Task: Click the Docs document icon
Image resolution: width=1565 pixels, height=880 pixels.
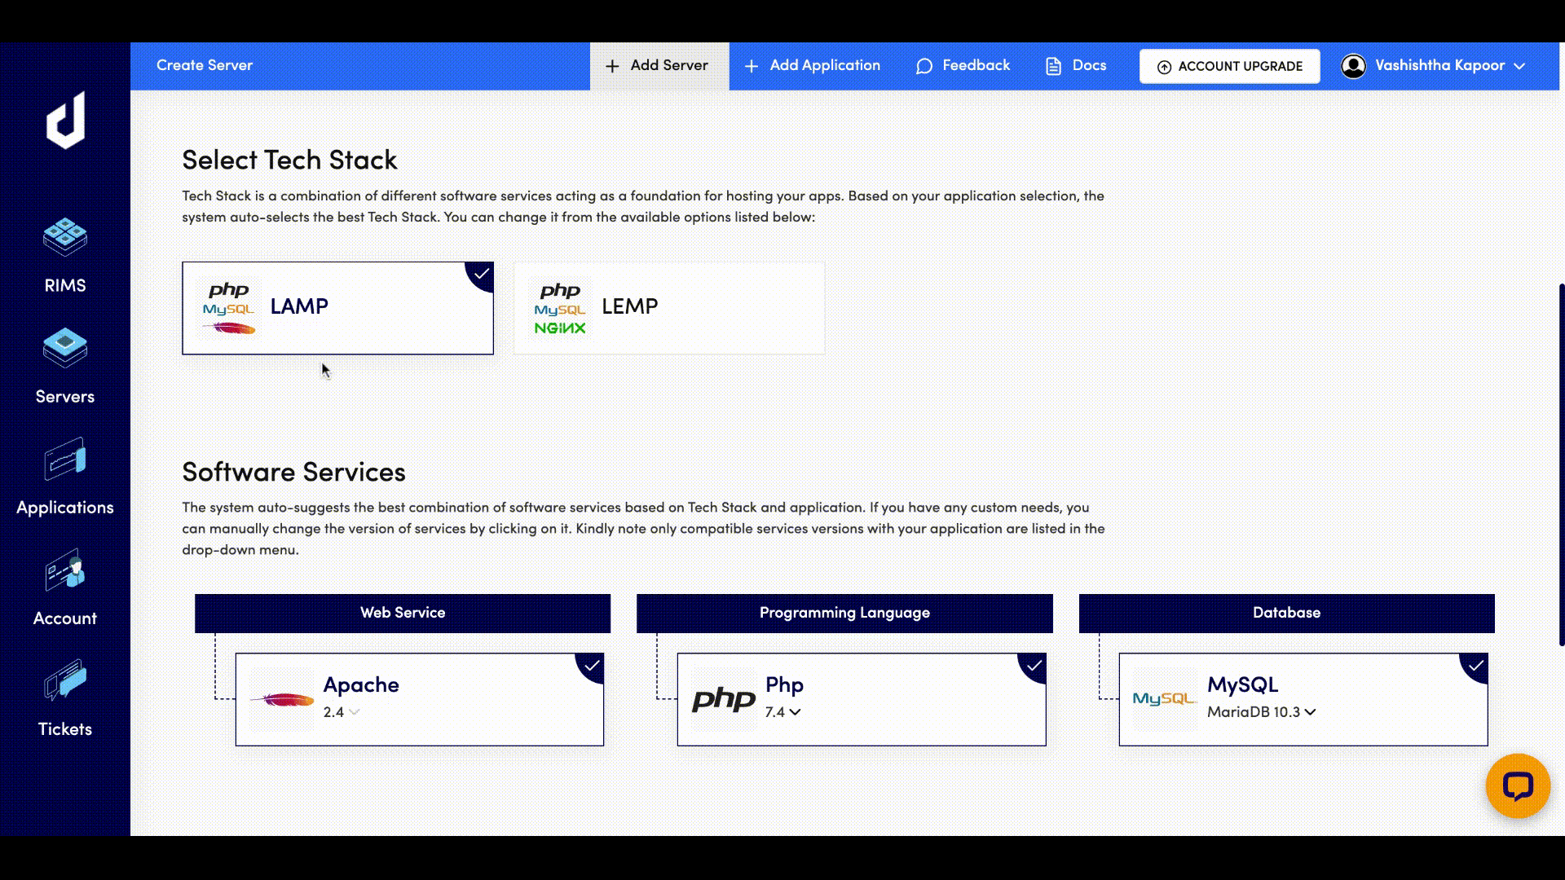Action: pos(1053,66)
